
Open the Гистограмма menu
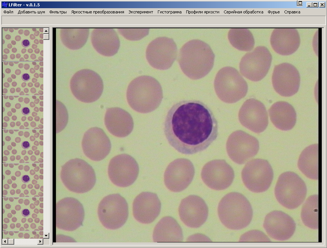pyautogui.click(x=169, y=12)
